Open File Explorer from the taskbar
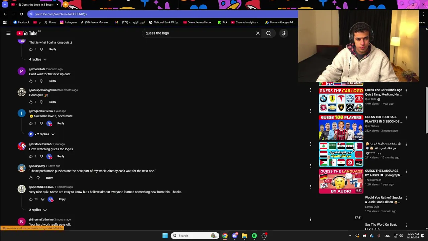 (x=244, y=236)
